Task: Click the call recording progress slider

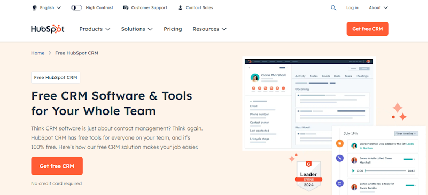Action: coord(385,171)
